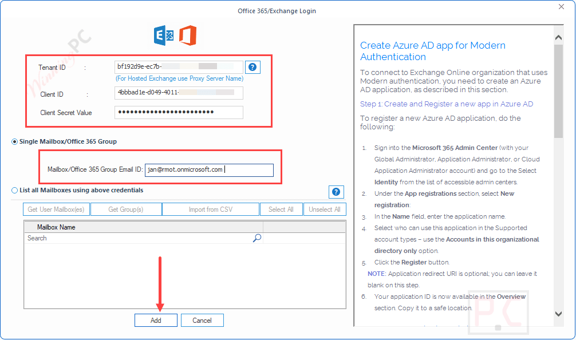Select List all Mailboxes using above credentials
This screenshot has height=340, width=576.
click(14, 190)
